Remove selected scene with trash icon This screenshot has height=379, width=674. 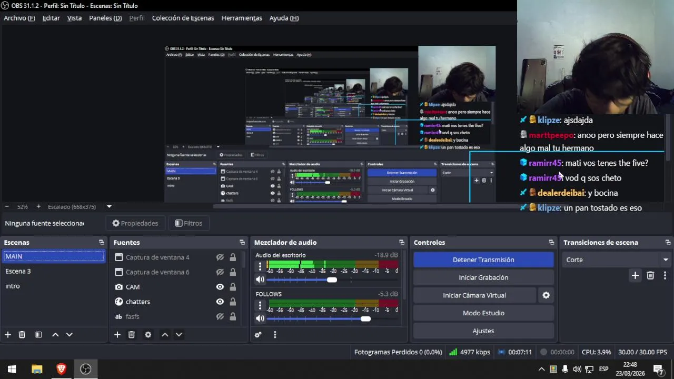pos(22,335)
